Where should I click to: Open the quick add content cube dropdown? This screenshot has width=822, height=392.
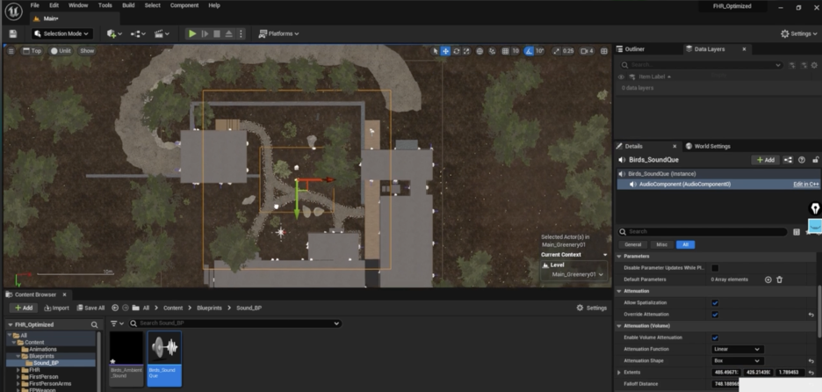114,33
